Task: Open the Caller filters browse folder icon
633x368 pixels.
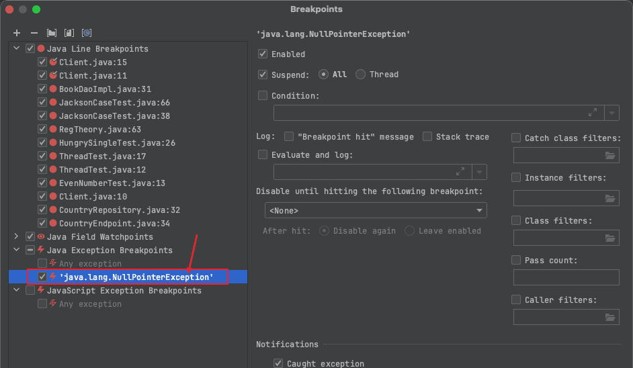Action: [609, 318]
